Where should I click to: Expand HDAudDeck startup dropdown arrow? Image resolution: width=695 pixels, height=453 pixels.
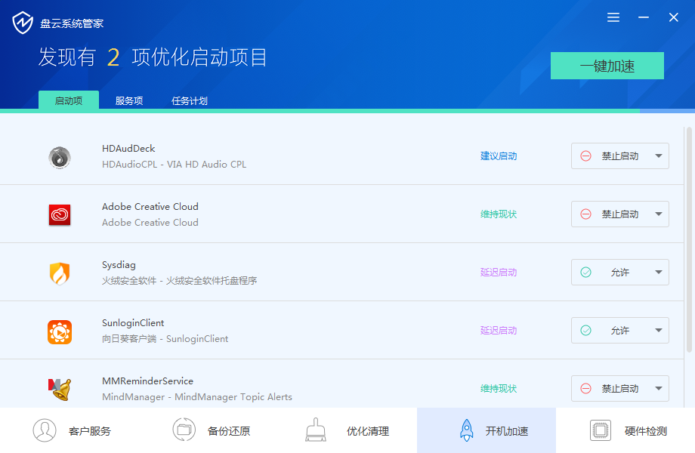tap(659, 156)
